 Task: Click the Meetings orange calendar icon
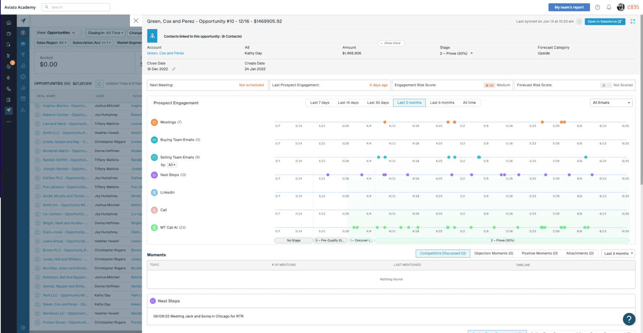154,122
